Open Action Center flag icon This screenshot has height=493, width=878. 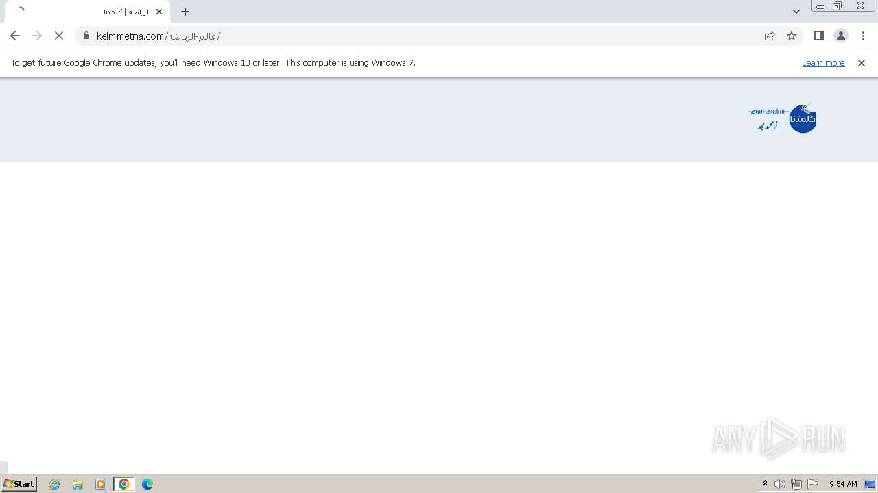(x=813, y=484)
